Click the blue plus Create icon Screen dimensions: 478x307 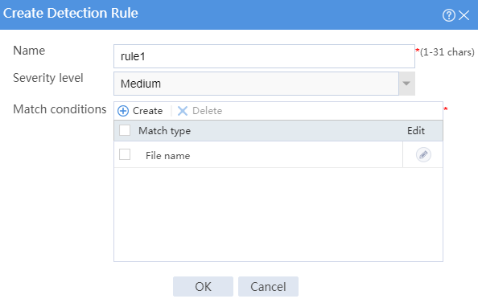pos(123,111)
